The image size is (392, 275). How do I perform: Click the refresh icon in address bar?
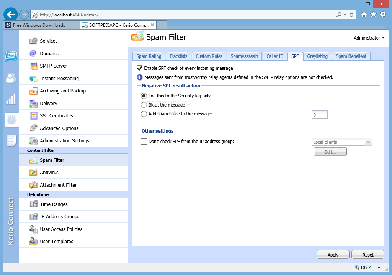351,15
